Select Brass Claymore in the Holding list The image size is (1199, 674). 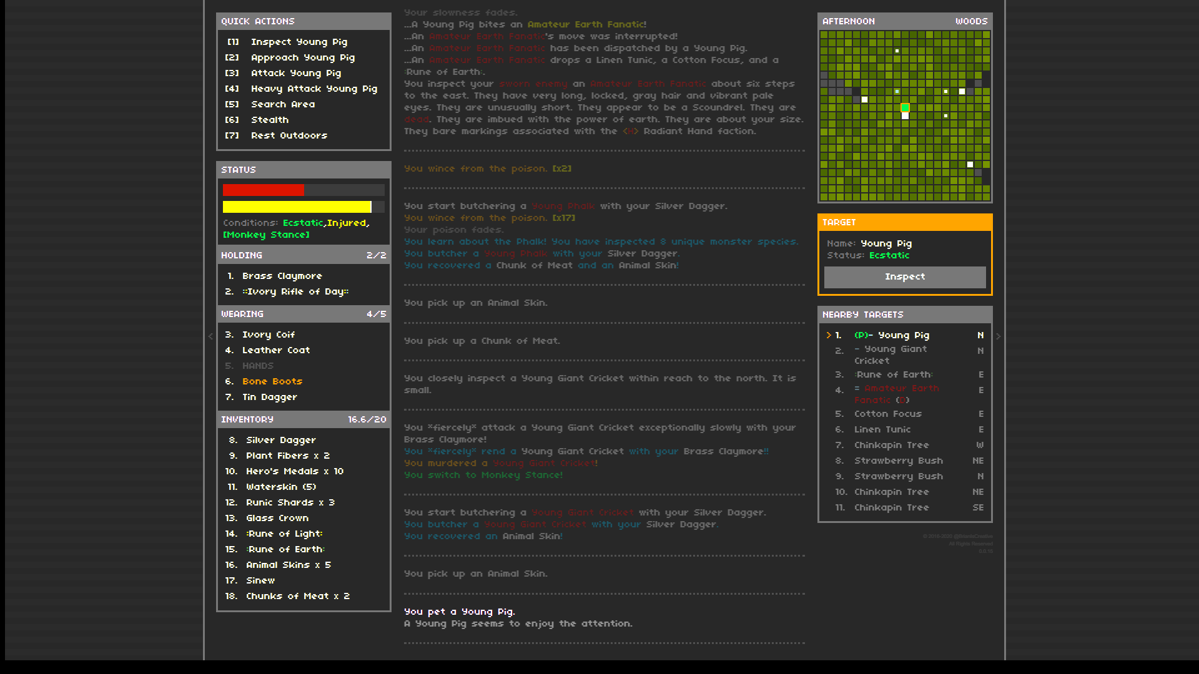282,275
